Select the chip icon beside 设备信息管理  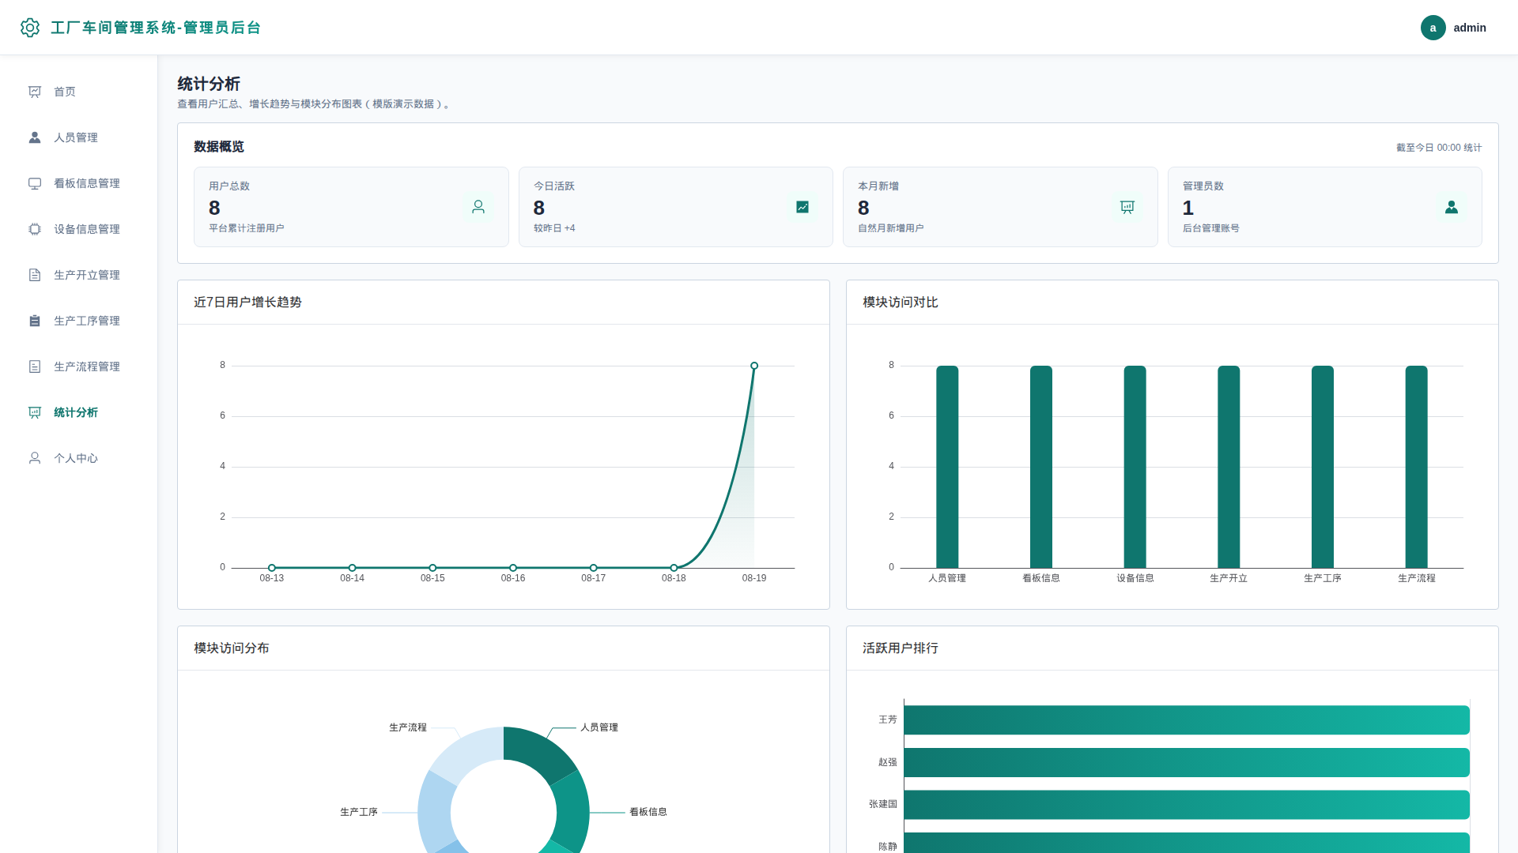(35, 229)
